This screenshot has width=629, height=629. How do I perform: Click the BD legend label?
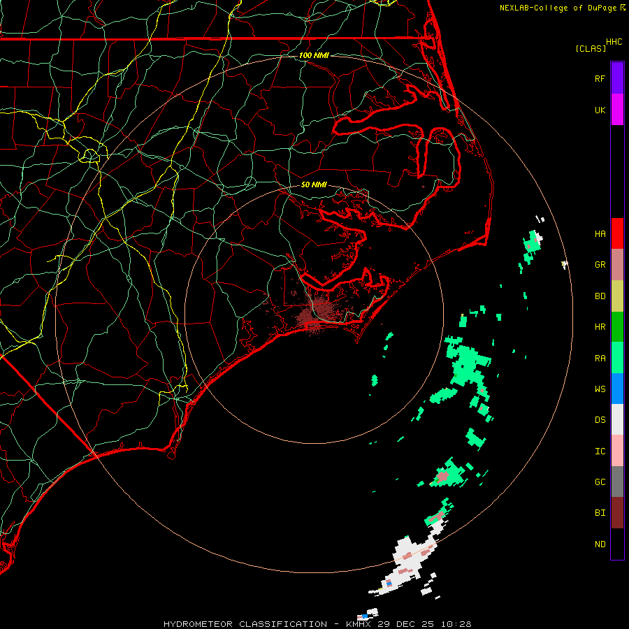click(x=600, y=296)
